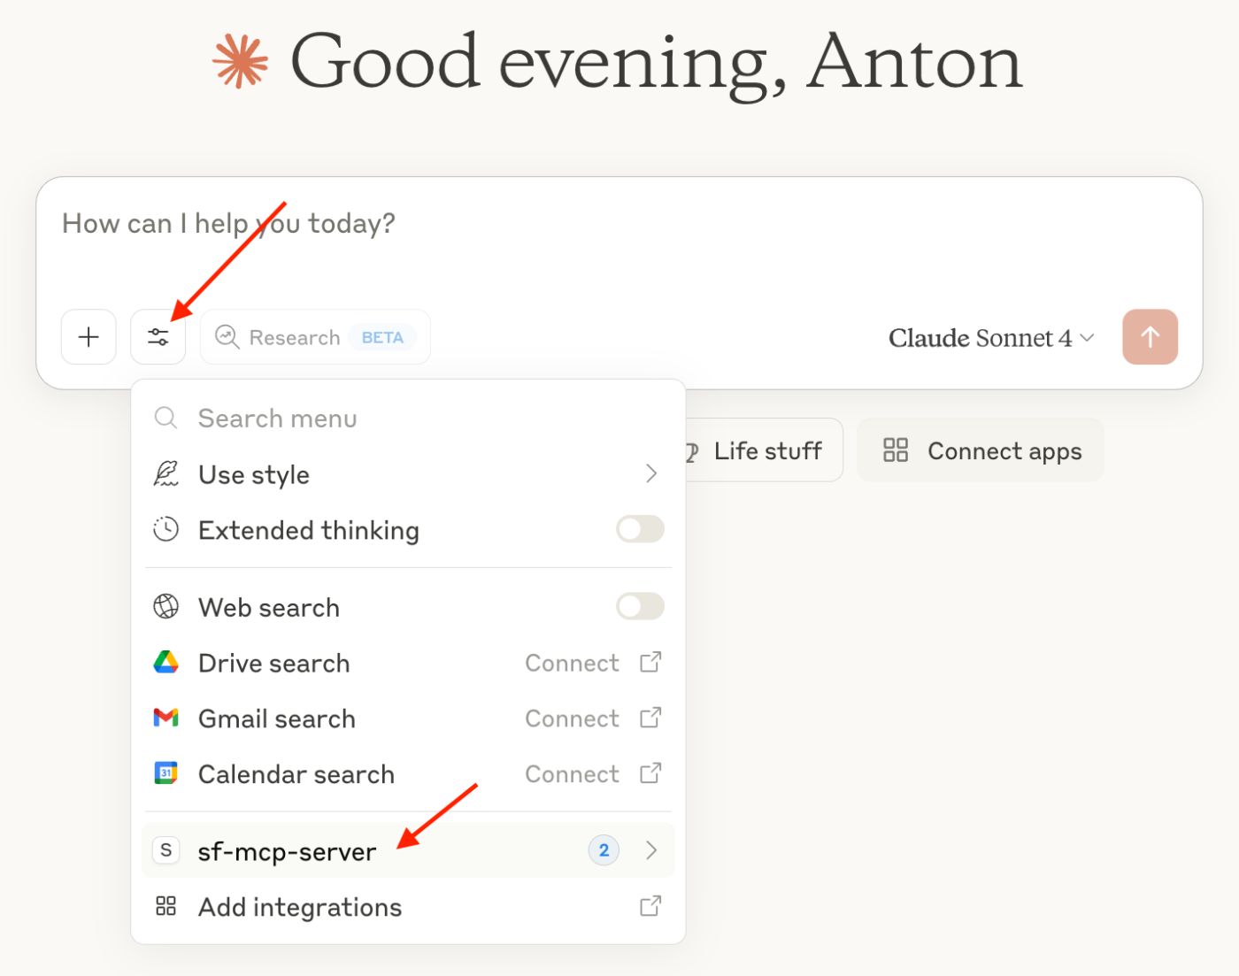Focus the Search menu input field
The height and width of the screenshot is (976, 1239).
click(x=408, y=418)
